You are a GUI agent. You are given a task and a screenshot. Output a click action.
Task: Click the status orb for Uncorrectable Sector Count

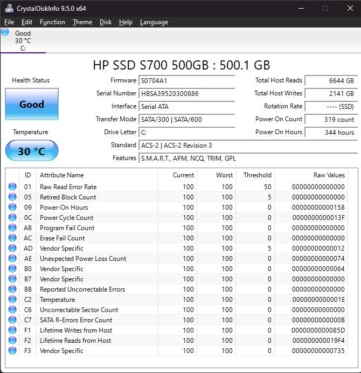pyautogui.click(x=12, y=309)
